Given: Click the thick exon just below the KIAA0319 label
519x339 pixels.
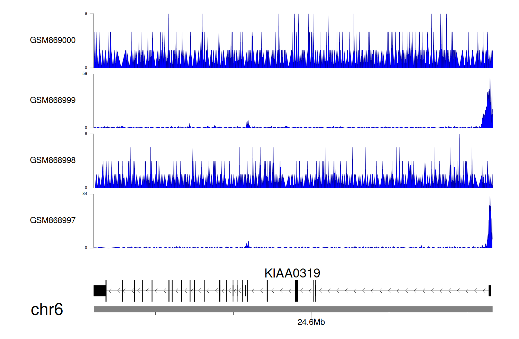Looking at the screenshot, I should [297, 291].
